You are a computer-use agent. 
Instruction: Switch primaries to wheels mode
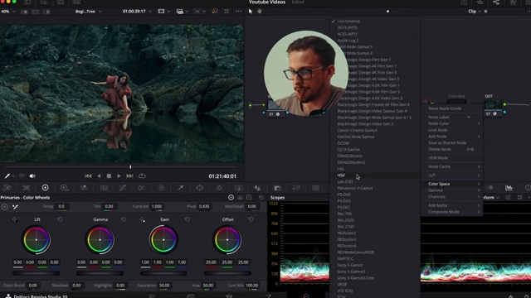[x=231, y=197]
